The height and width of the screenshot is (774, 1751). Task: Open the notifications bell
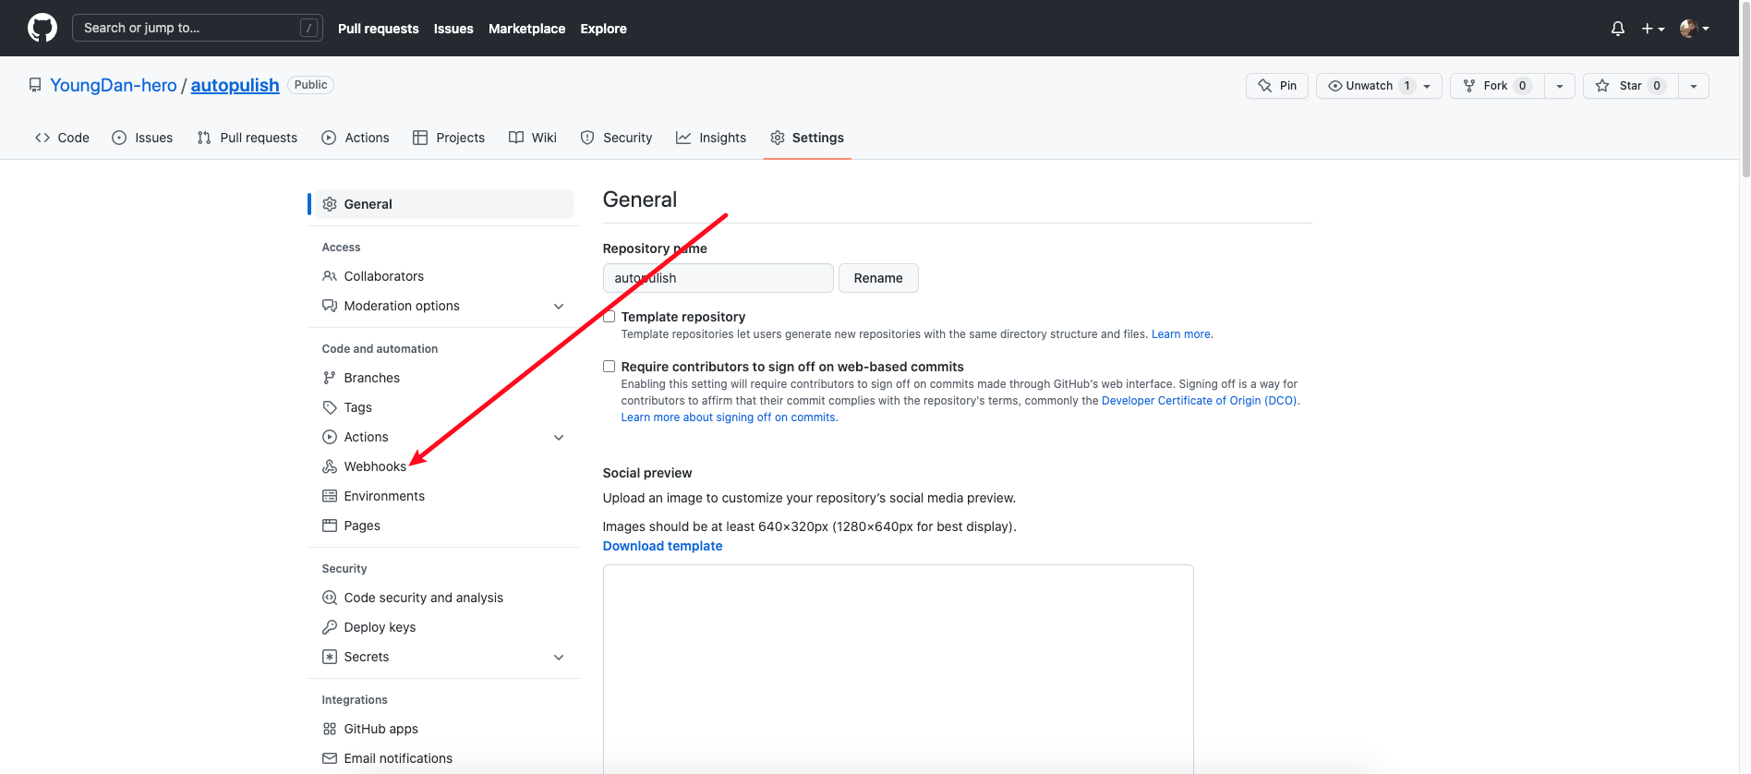point(1618,29)
